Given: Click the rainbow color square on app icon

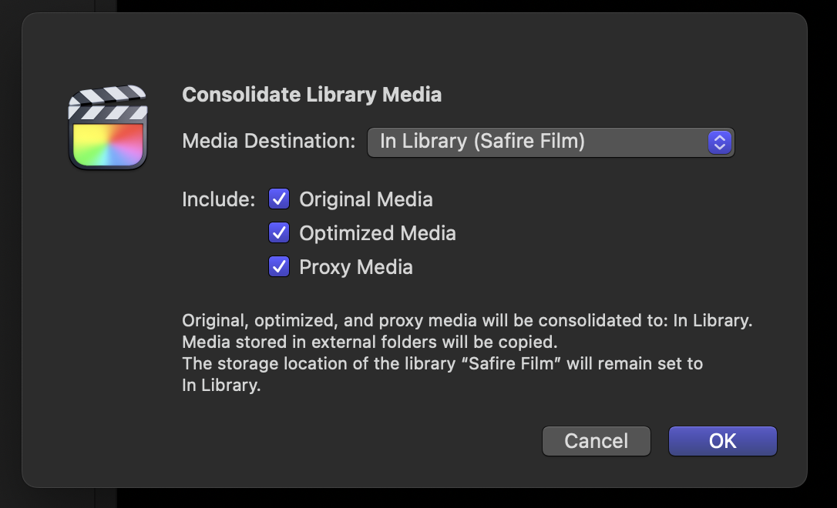Looking at the screenshot, I should tap(108, 143).
